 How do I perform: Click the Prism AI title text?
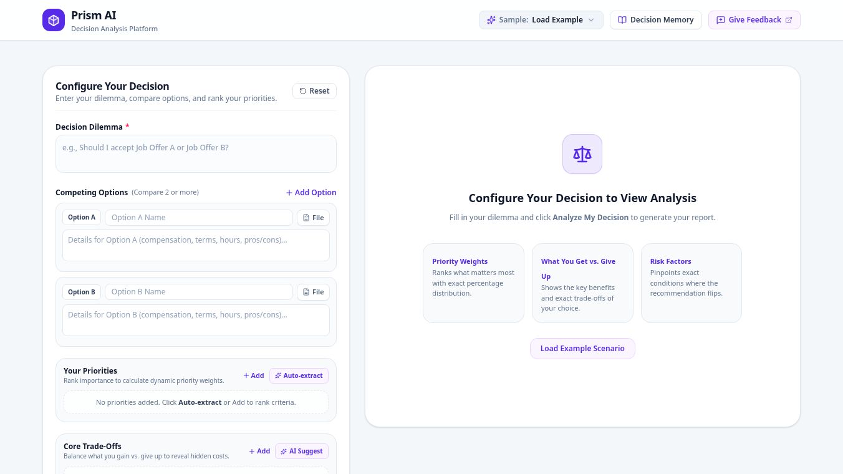(94, 15)
